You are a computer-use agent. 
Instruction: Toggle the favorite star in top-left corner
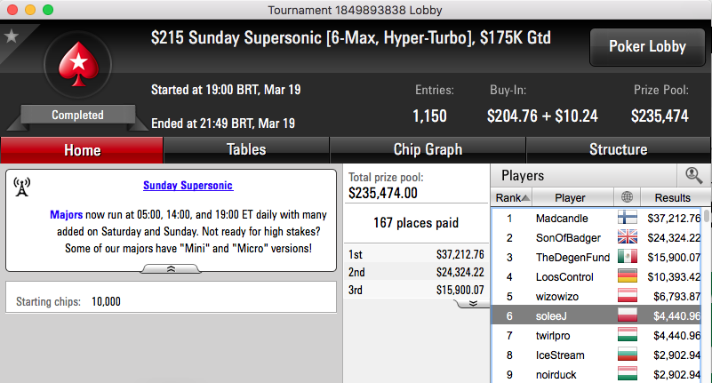pyautogui.click(x=12, y=36)
